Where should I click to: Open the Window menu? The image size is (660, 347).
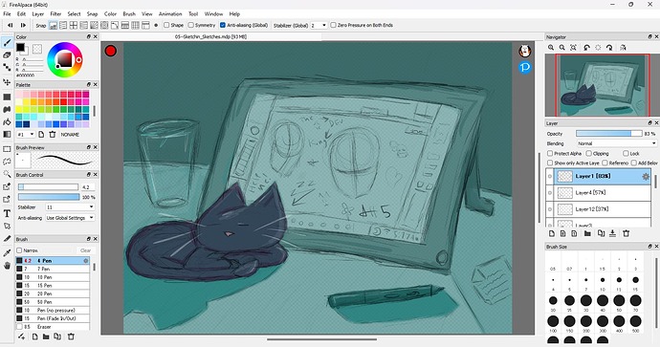click(213, 14)
